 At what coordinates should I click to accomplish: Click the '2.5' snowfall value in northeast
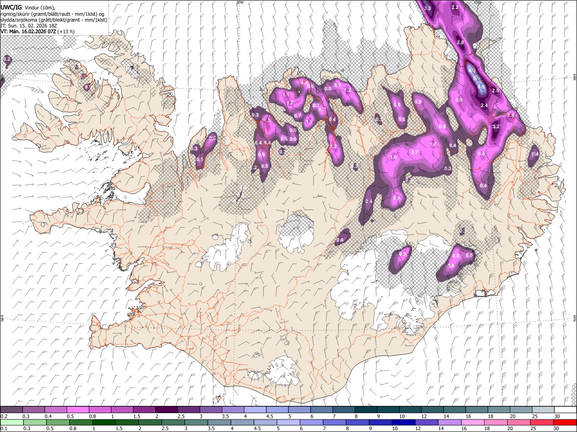495,90
